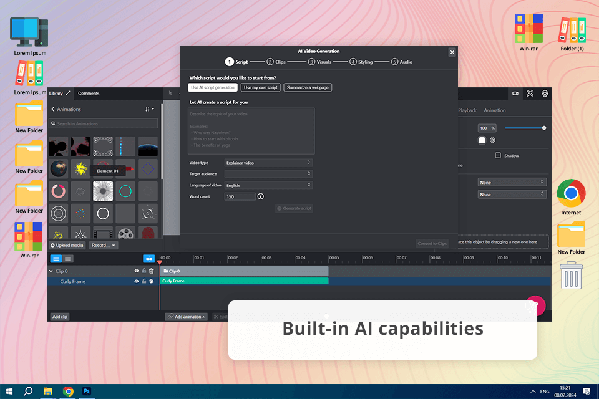Click the camera icon in top toolbar
The image size is (599, 399).
515,93
